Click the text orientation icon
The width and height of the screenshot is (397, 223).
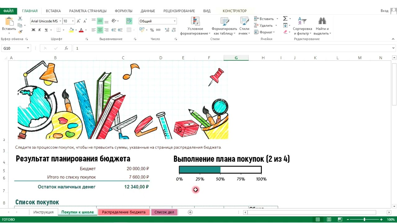tap(114, 21)
